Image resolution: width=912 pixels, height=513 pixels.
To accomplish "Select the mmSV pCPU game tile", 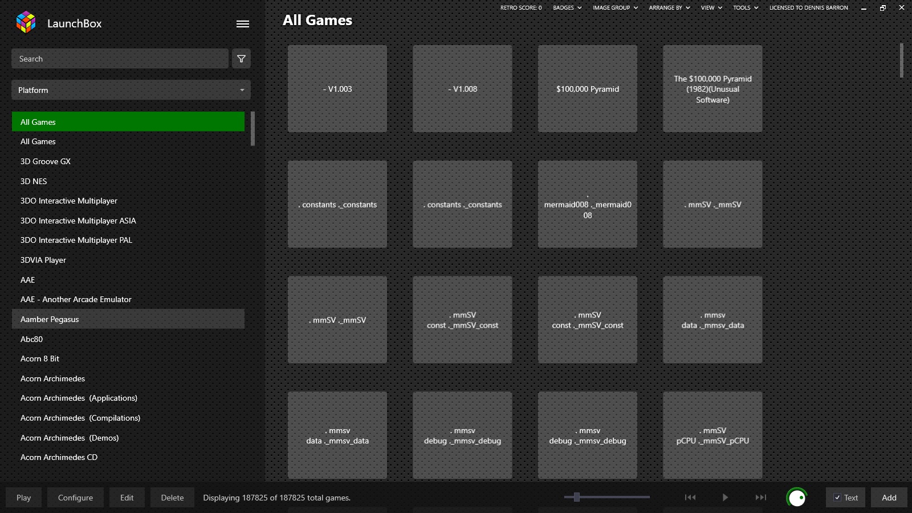I will (712, 435).
